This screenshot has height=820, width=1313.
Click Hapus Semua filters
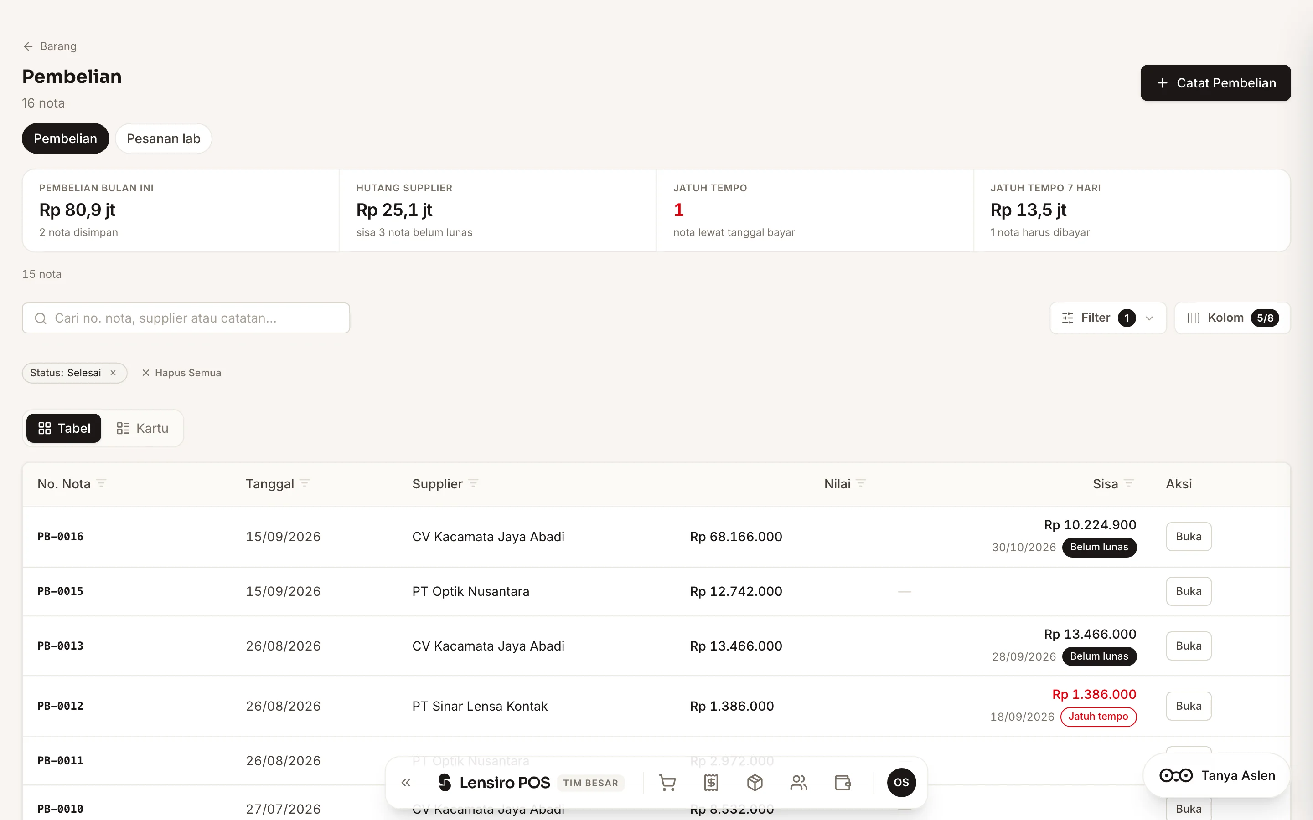(181, 373)
